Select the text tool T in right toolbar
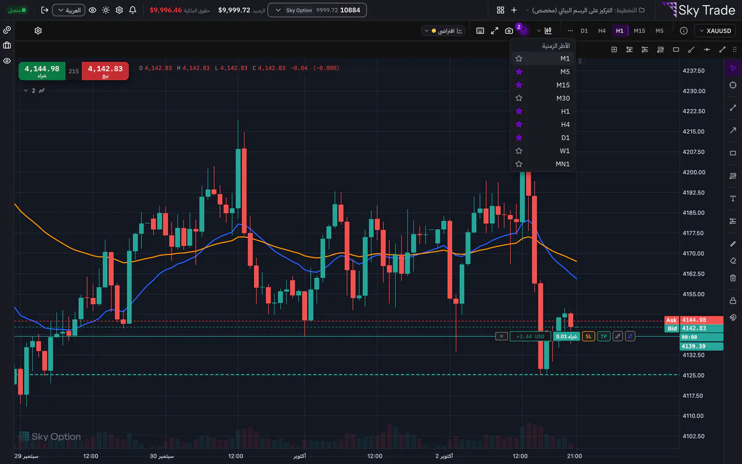742x464 pixels. (x=733, y=198)
